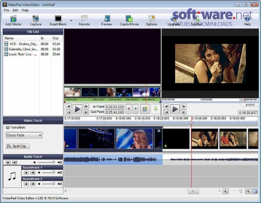Click the Video Track panel header
The image size is (261, 203).
[x=33, y=121]
